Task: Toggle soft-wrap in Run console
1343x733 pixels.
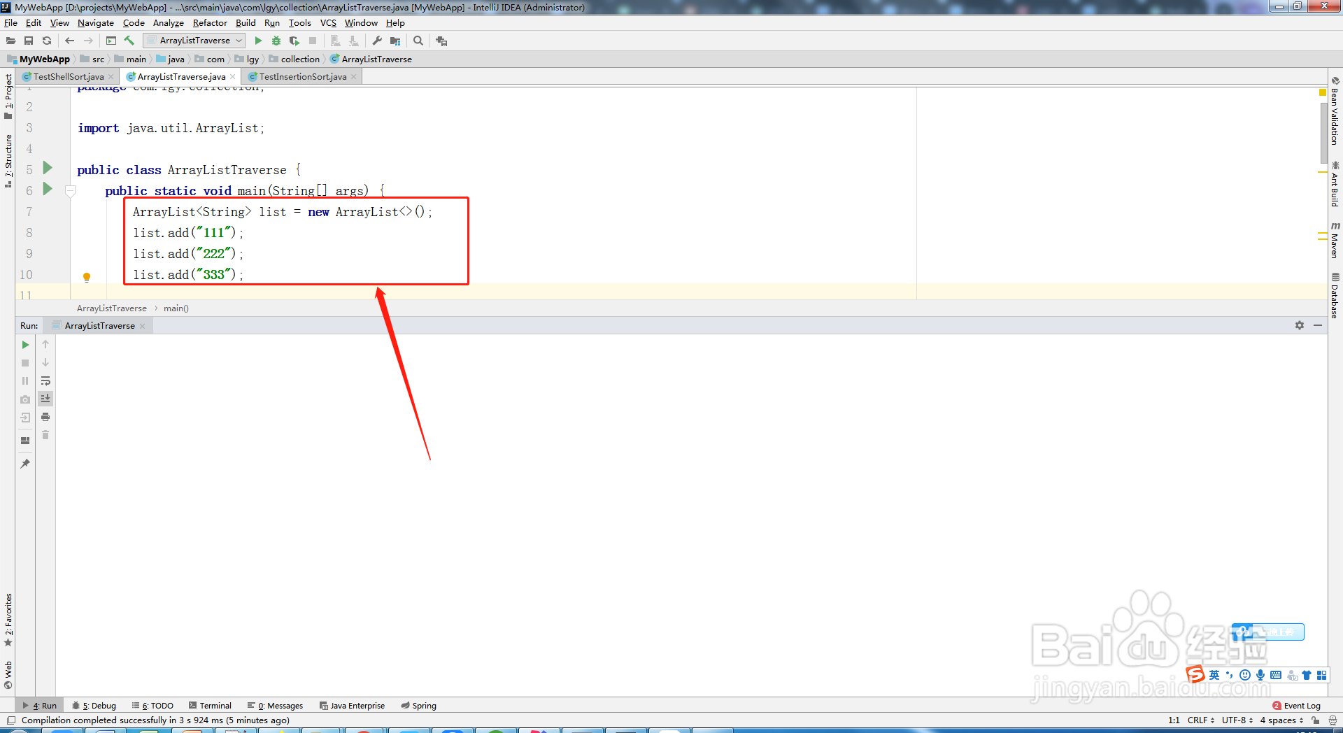Action: tap(45, 381)
